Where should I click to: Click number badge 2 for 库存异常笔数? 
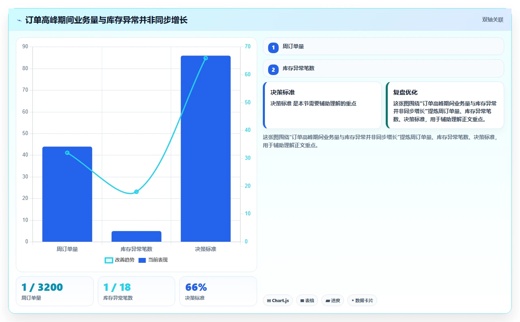point(273,69)
